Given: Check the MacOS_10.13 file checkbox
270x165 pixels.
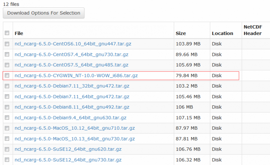Looking at the screenshot, I should click(x=7, y=139).
